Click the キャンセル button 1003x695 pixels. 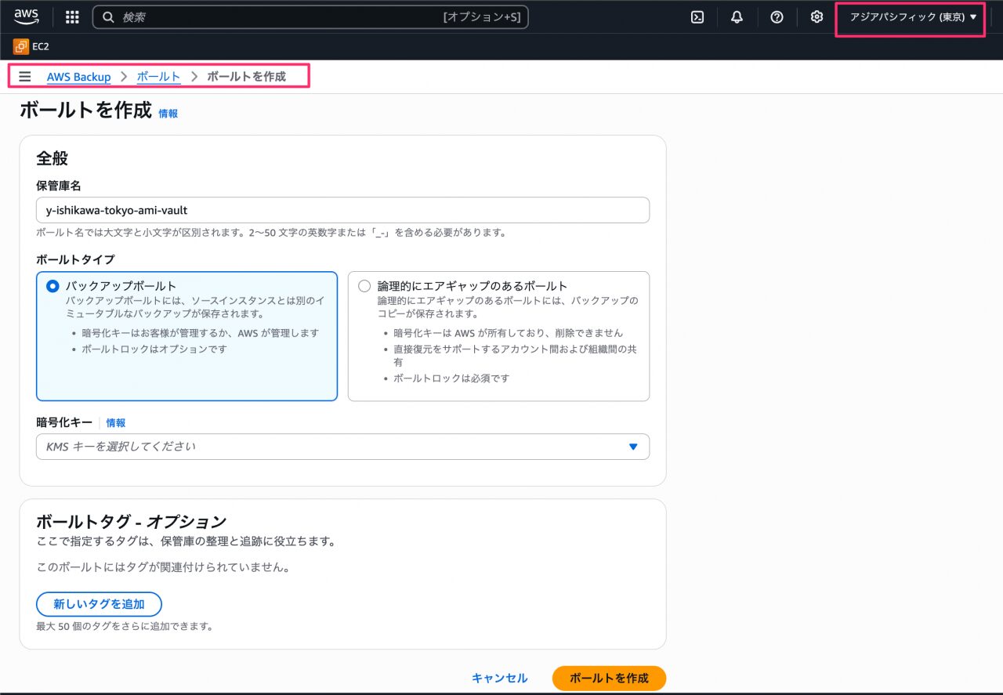click(x=499, y=679)
